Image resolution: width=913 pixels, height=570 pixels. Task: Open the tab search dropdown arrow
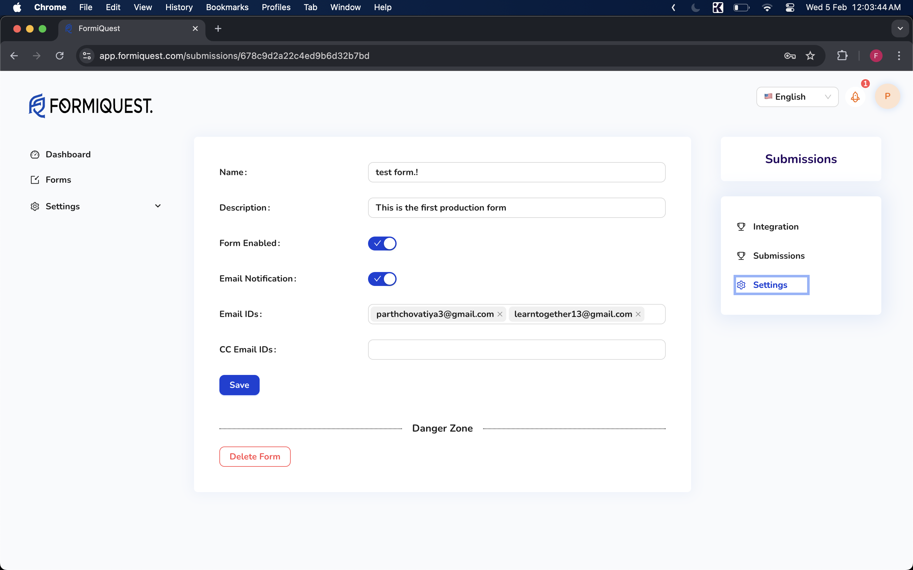point(900,28)
